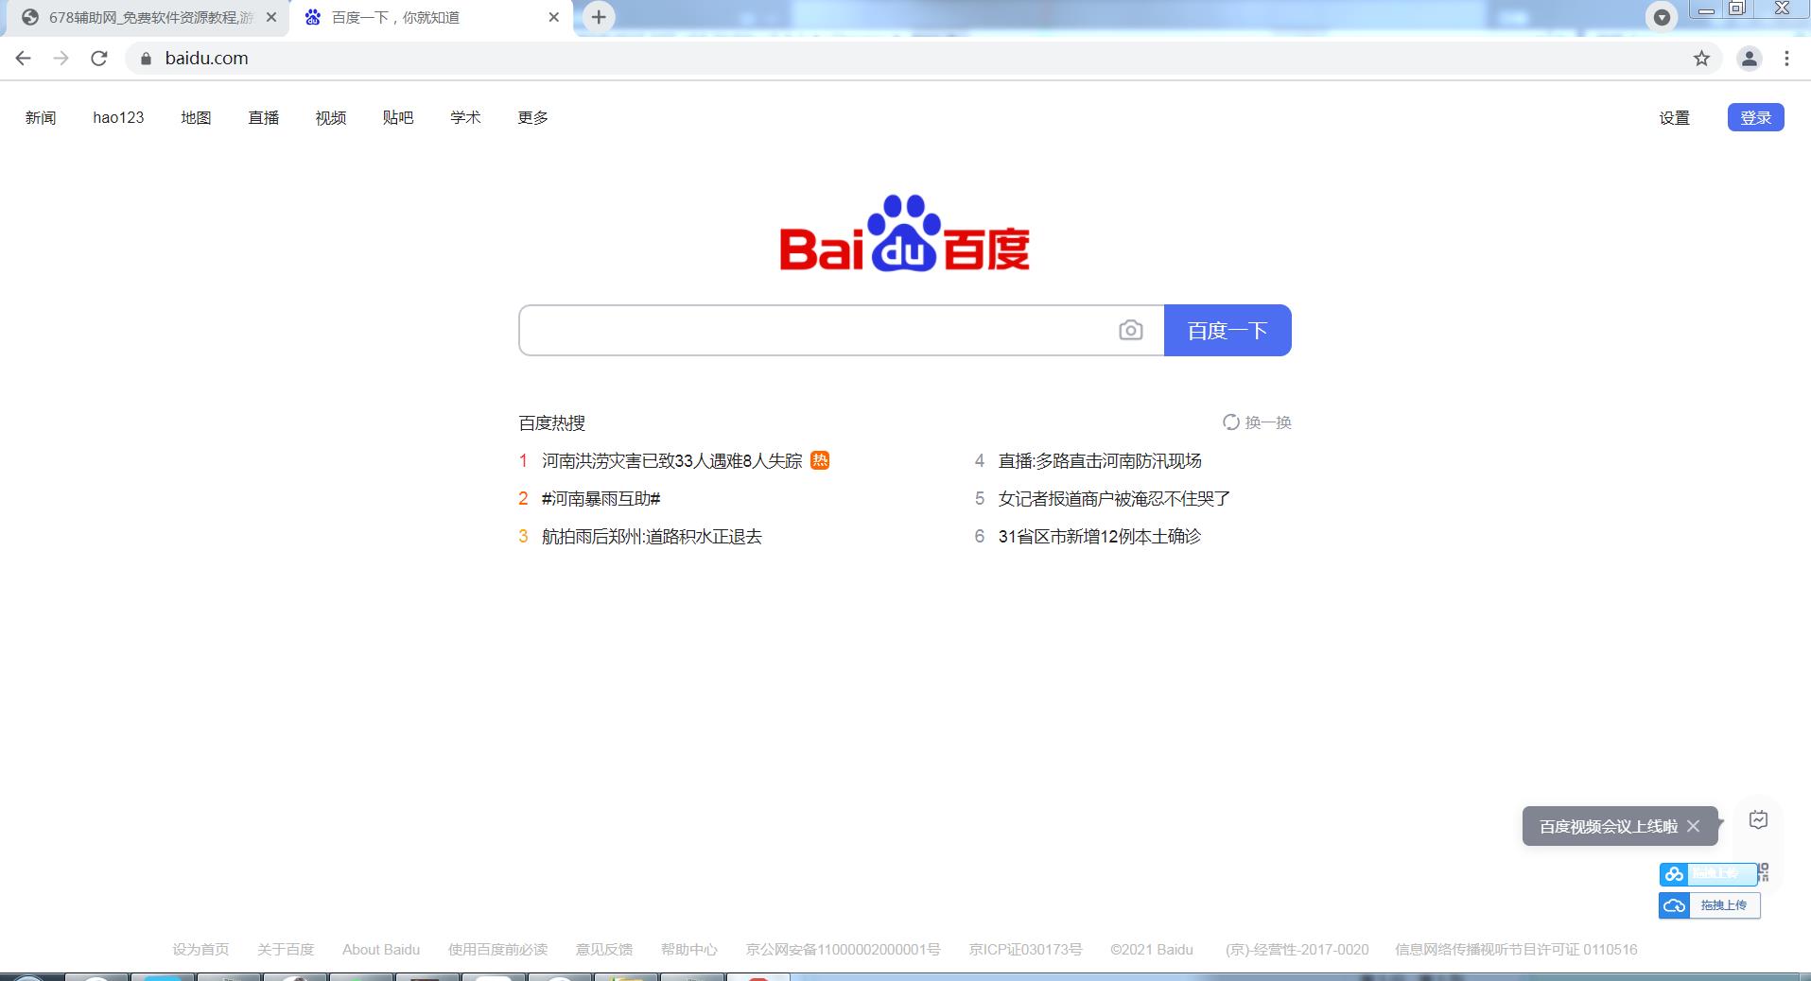Viewport: 1811px width, 981px height.
Task: Click the Baidu logo
Action: click(904, 233)
